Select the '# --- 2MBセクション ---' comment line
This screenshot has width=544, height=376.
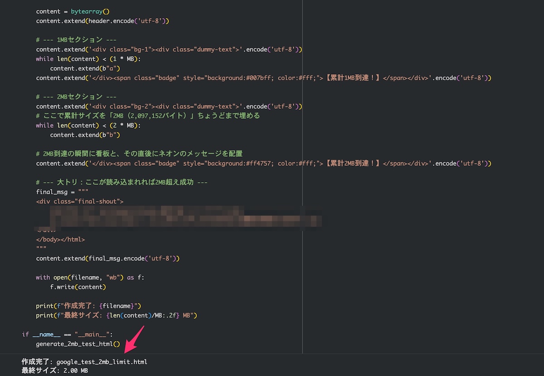(76, 97)
